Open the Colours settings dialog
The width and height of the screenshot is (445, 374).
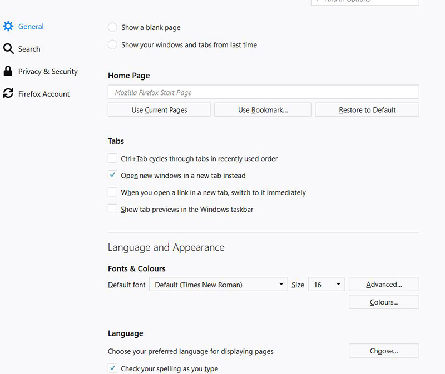pos(384,302)
